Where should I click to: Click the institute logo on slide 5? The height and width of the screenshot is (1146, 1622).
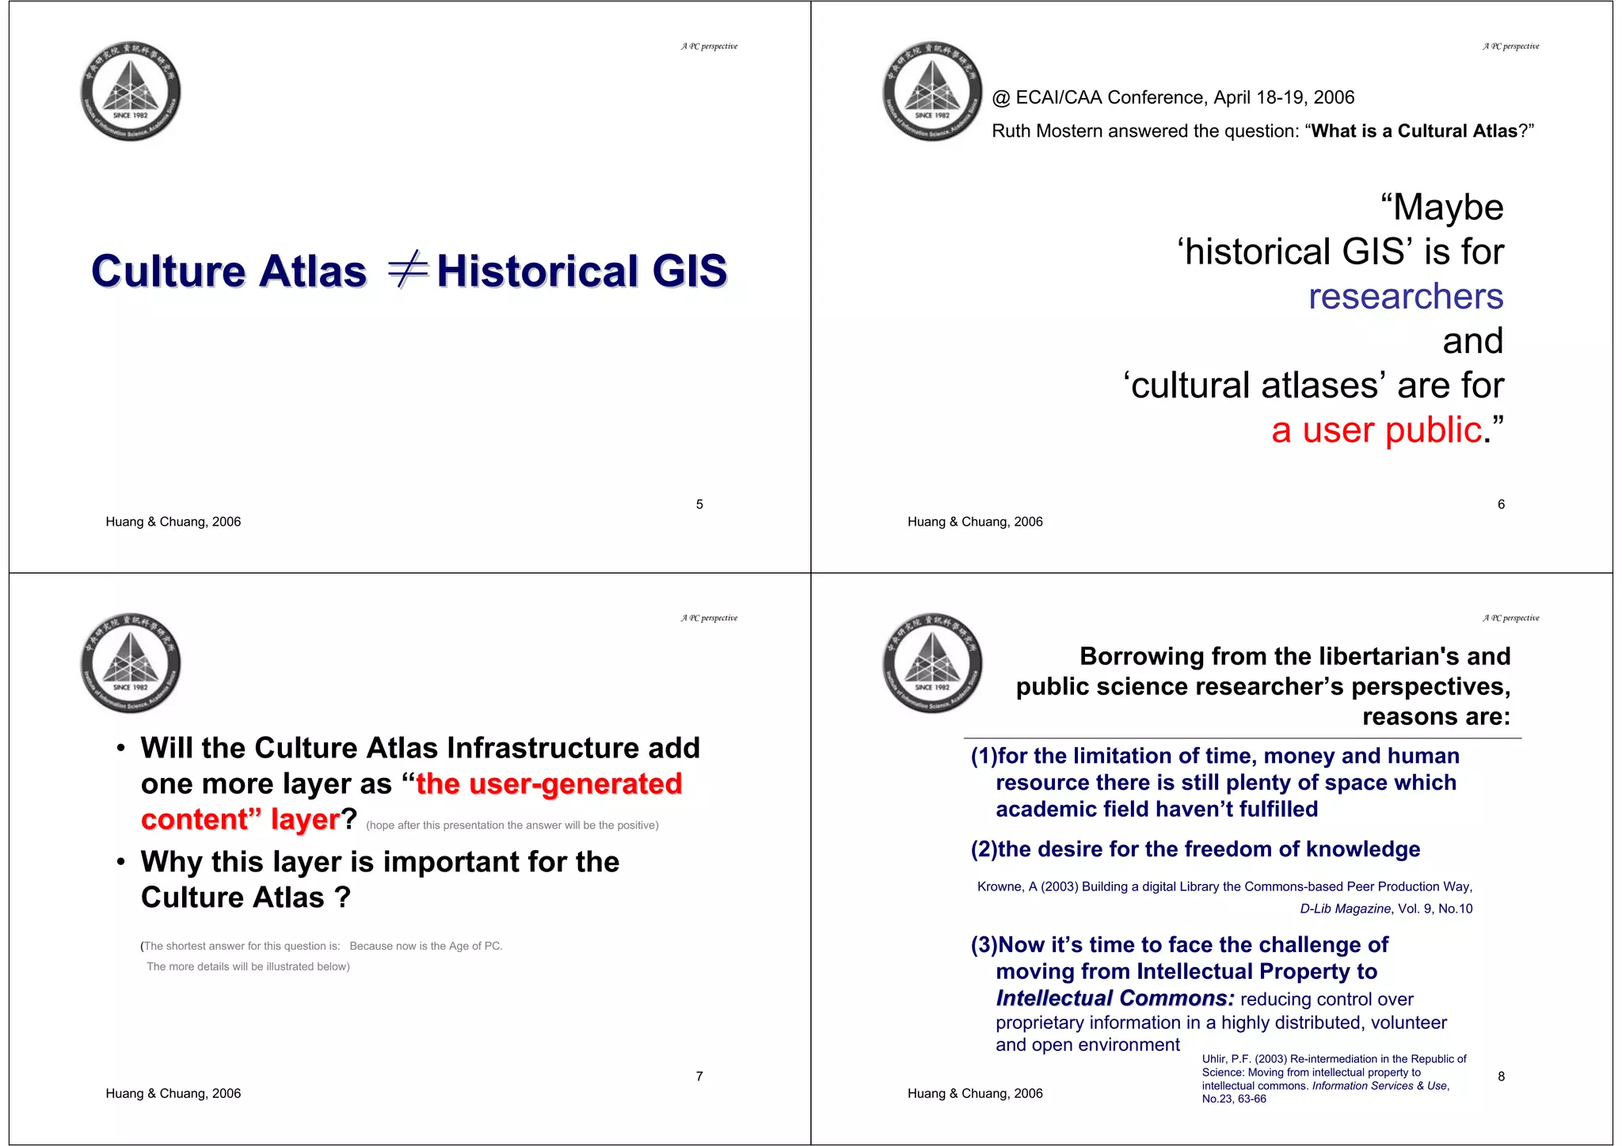[x=131, y=92]
